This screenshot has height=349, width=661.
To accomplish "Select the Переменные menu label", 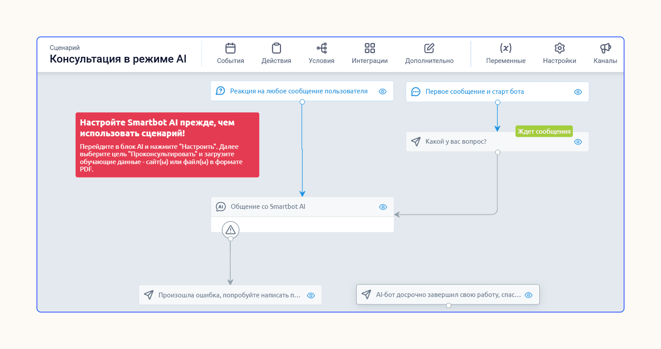I will point(506,61).
